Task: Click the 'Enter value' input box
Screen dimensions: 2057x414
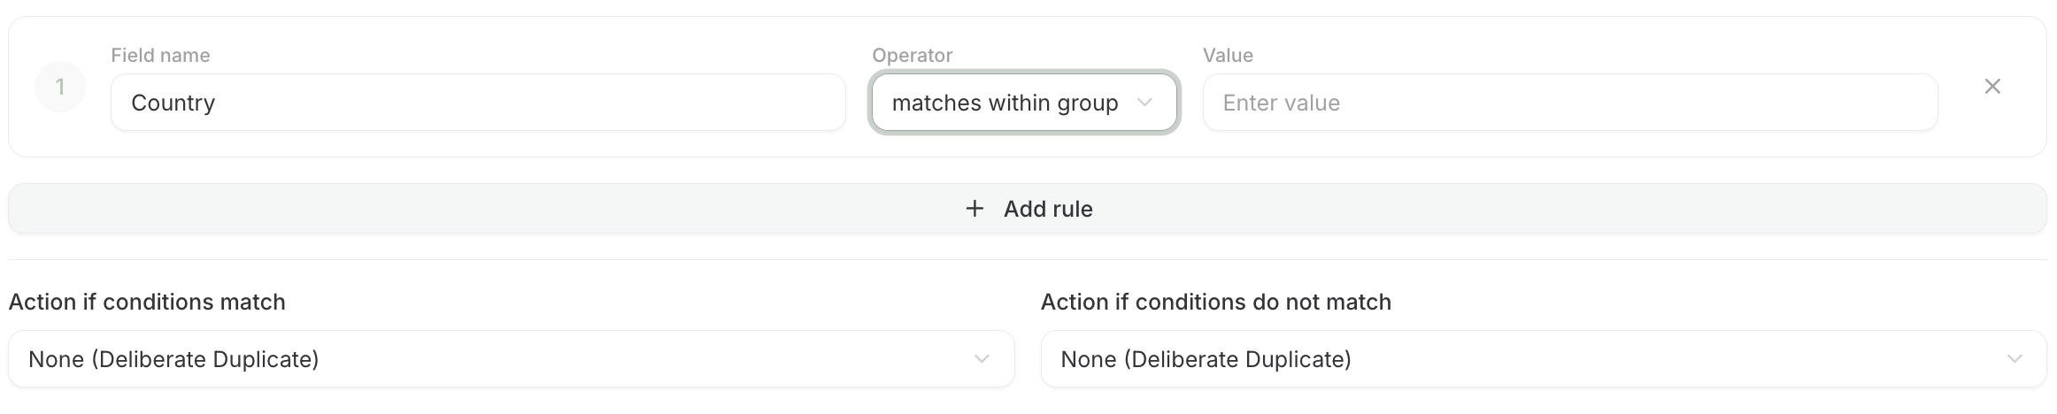Action: 1569,103
